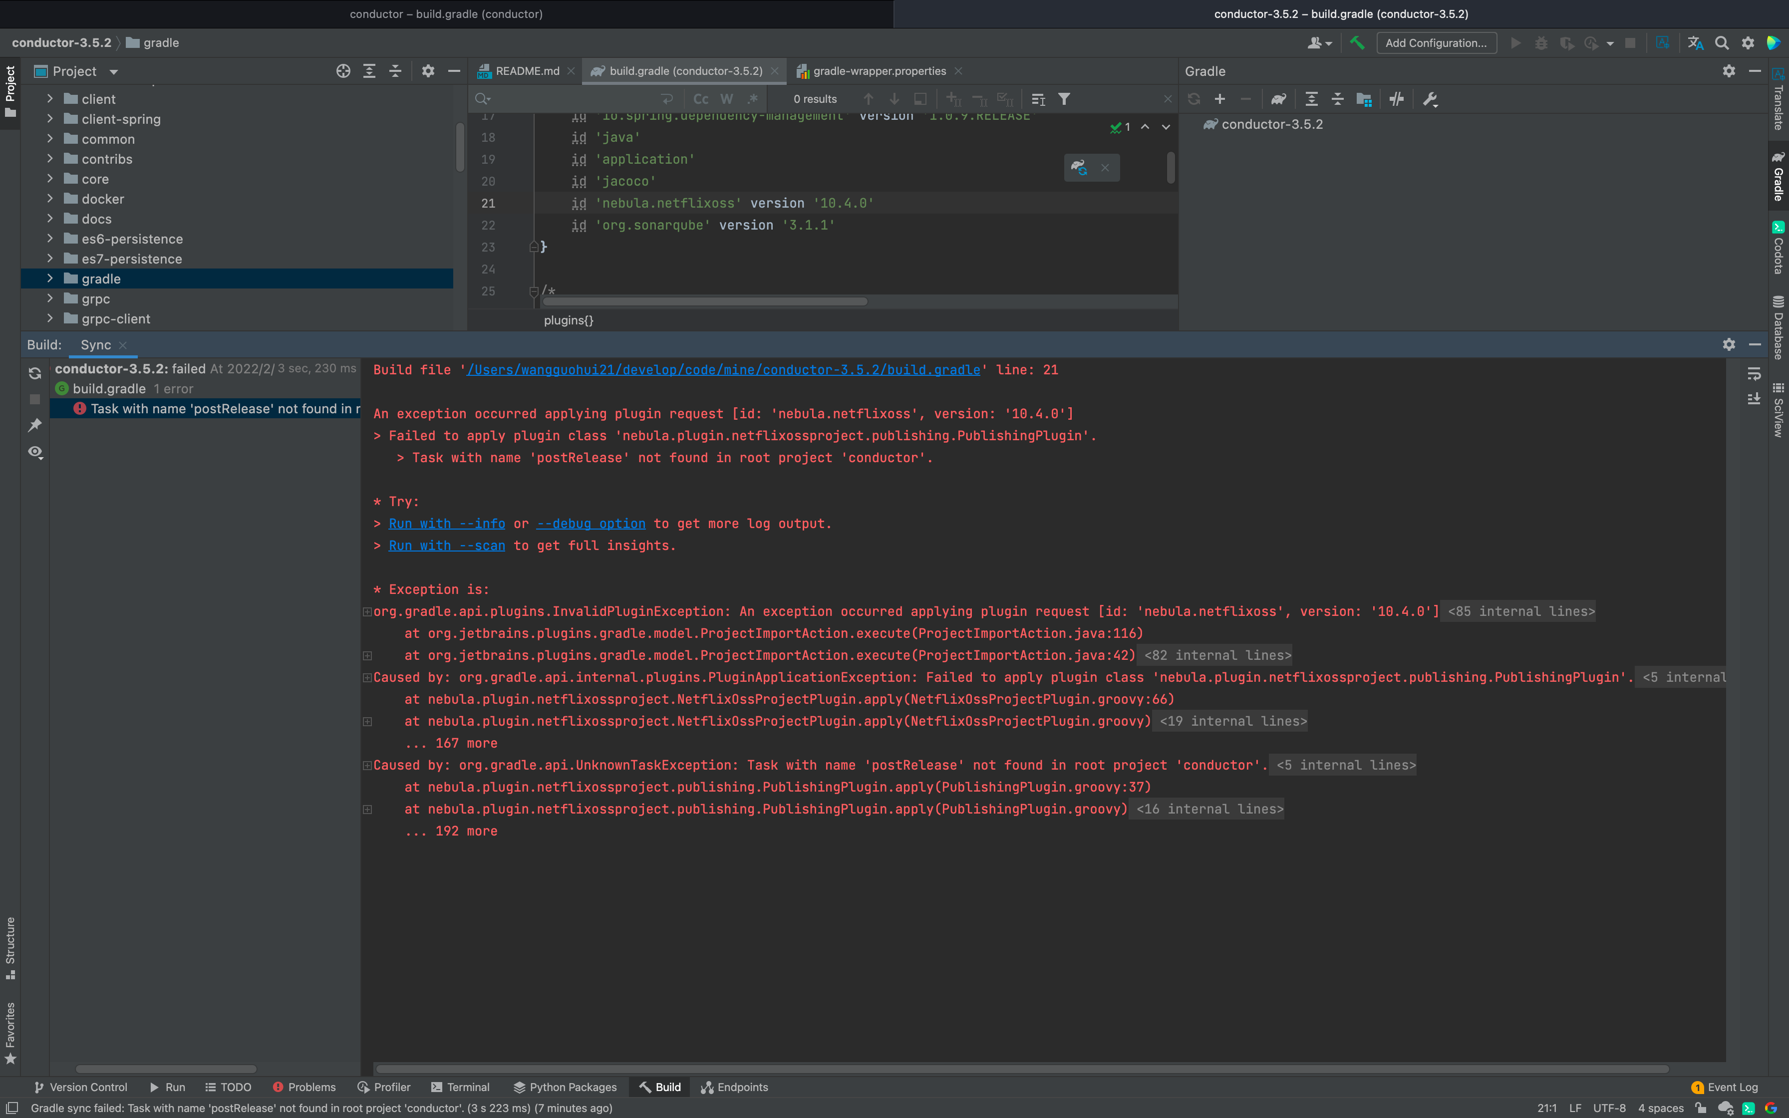Reload all Gradle projects with refresh icon
1789x1118 pixels.
click(1194, 98)
